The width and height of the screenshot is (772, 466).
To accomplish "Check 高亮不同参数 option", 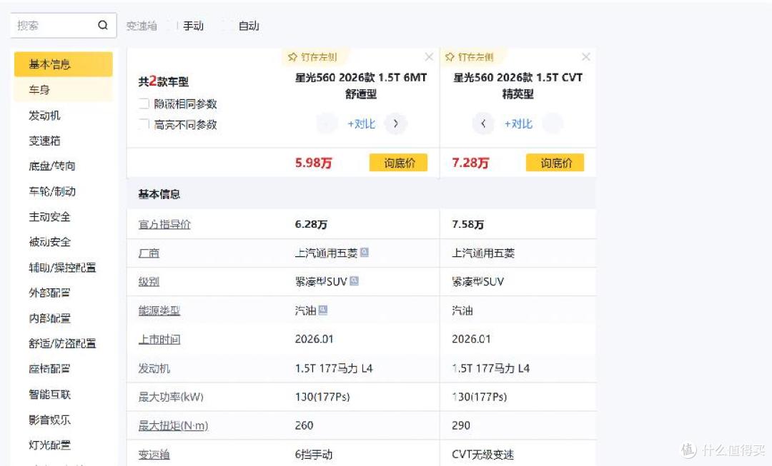I will (144, 124).
